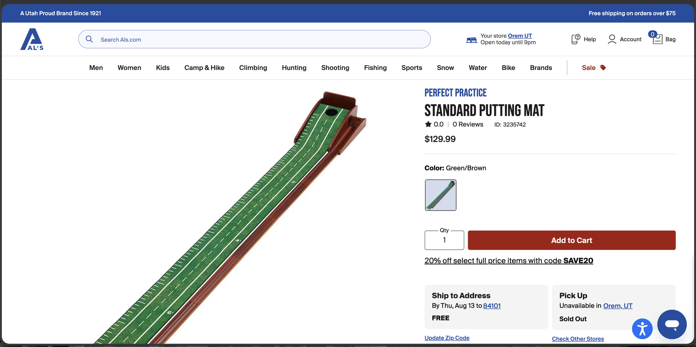Open the Kids category menu
The image size is (696, 347).
point(163,67)
